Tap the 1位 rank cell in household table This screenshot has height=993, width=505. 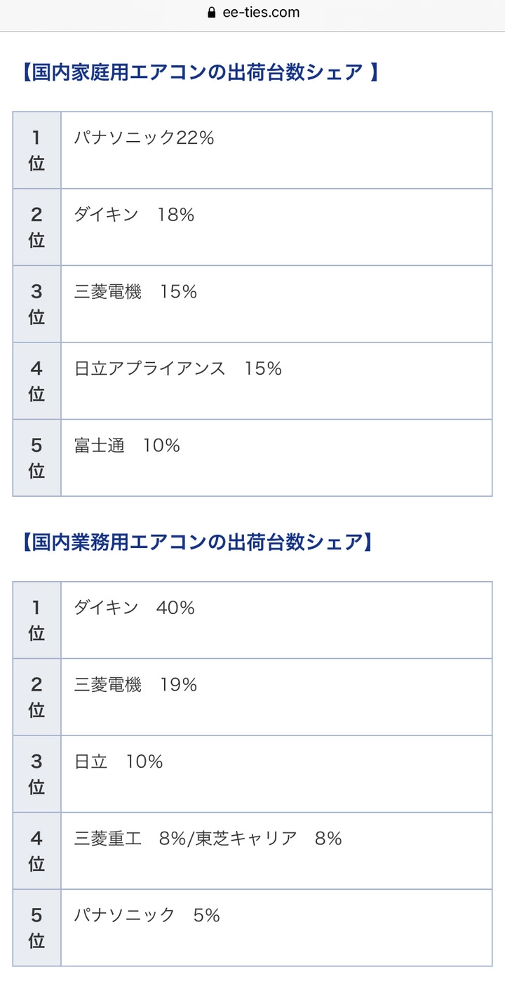tap(36, 150)
